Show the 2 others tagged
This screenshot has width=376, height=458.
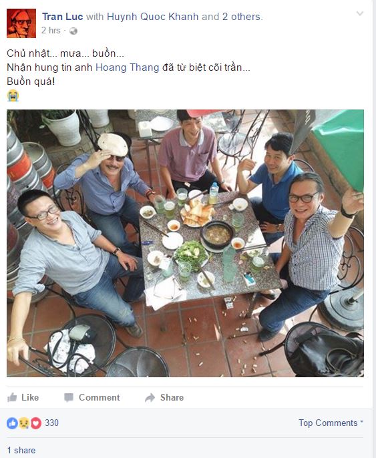[241, 17]
